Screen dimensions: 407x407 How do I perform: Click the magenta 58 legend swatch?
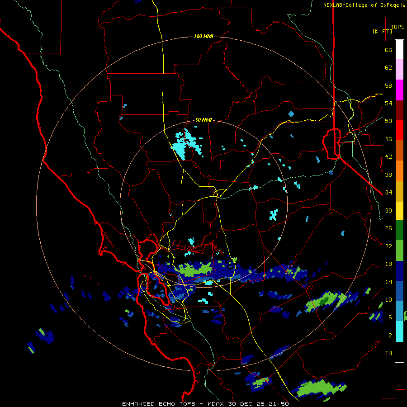399,90
